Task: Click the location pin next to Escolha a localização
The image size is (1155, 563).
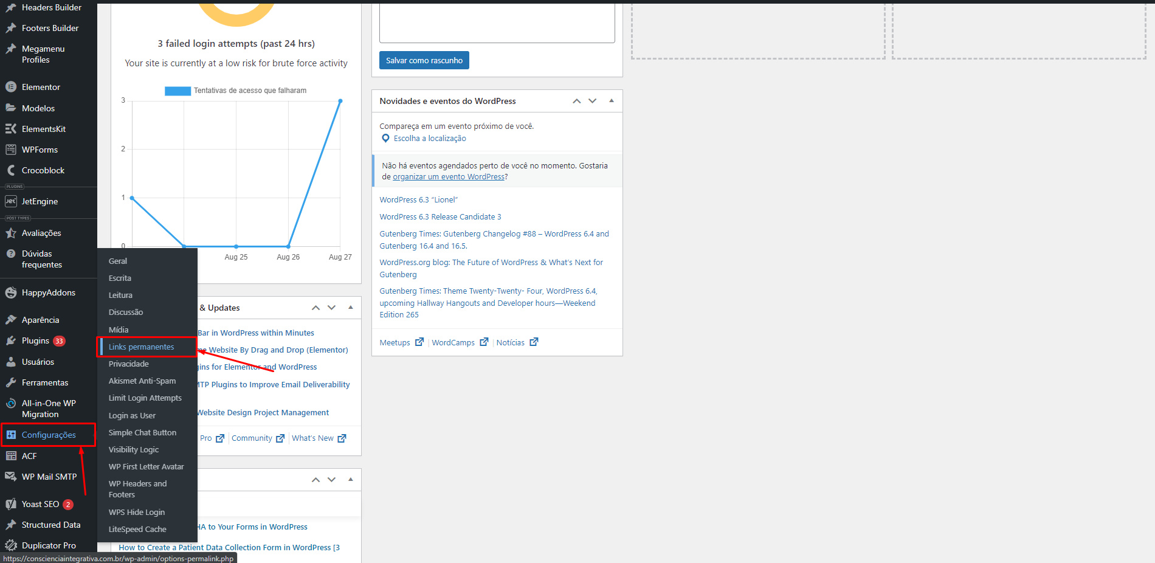Action: click(x=385, y=139)
